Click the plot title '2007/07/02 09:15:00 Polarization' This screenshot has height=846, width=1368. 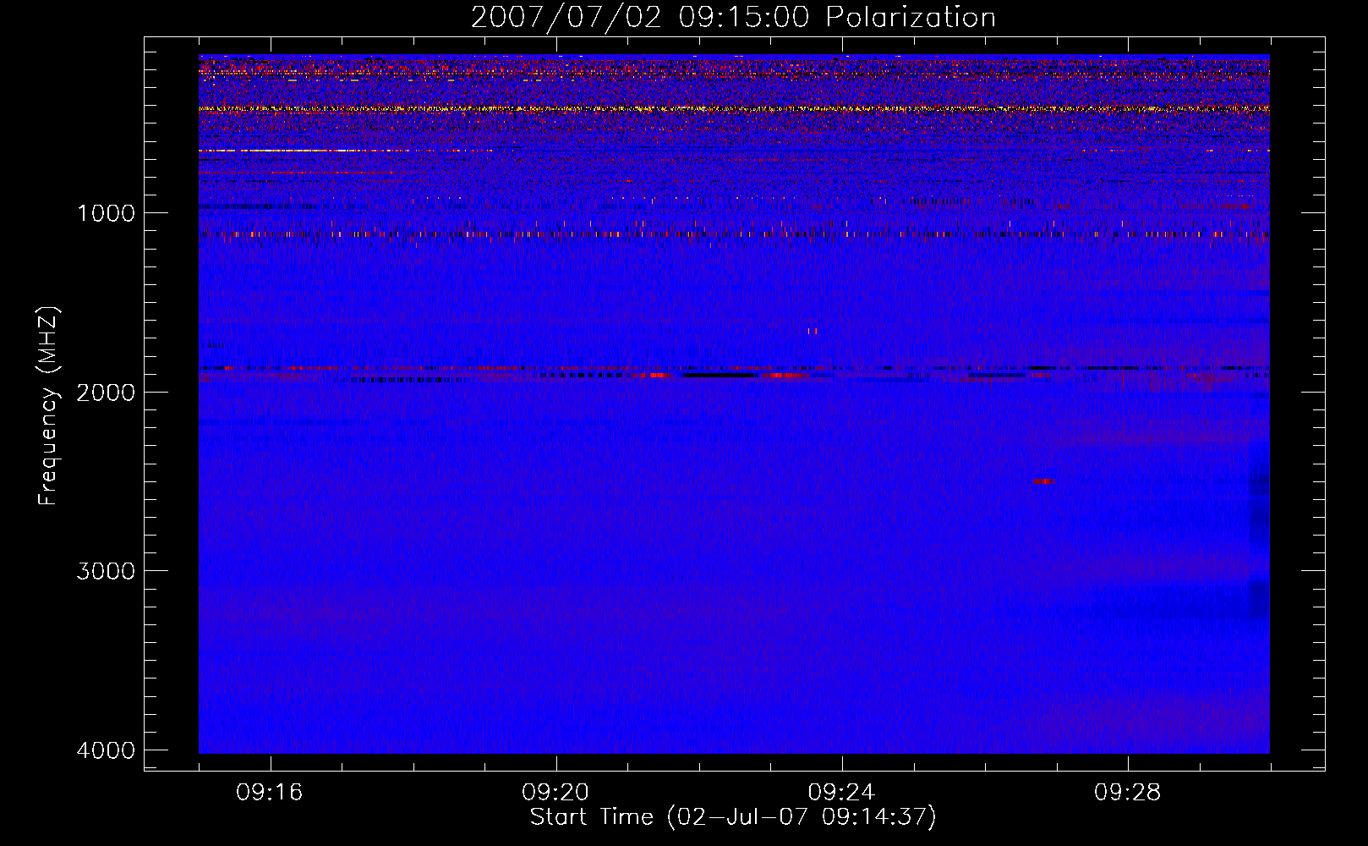tap(733, 17)
